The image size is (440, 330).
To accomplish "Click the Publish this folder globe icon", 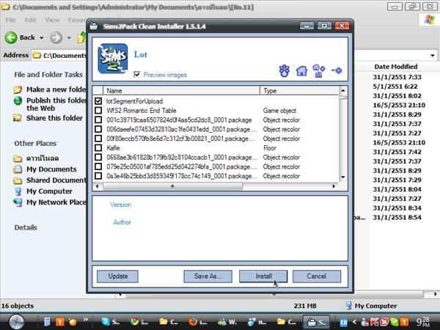I will tap(18, 100).
